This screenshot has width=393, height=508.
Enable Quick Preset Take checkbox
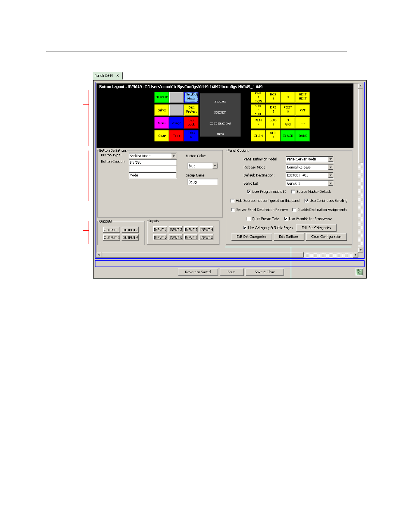point(248,219)
